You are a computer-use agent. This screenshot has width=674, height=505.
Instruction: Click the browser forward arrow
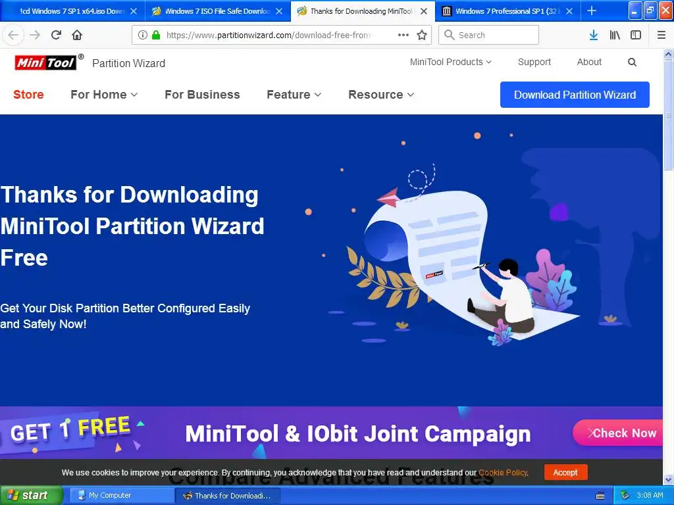35,35
